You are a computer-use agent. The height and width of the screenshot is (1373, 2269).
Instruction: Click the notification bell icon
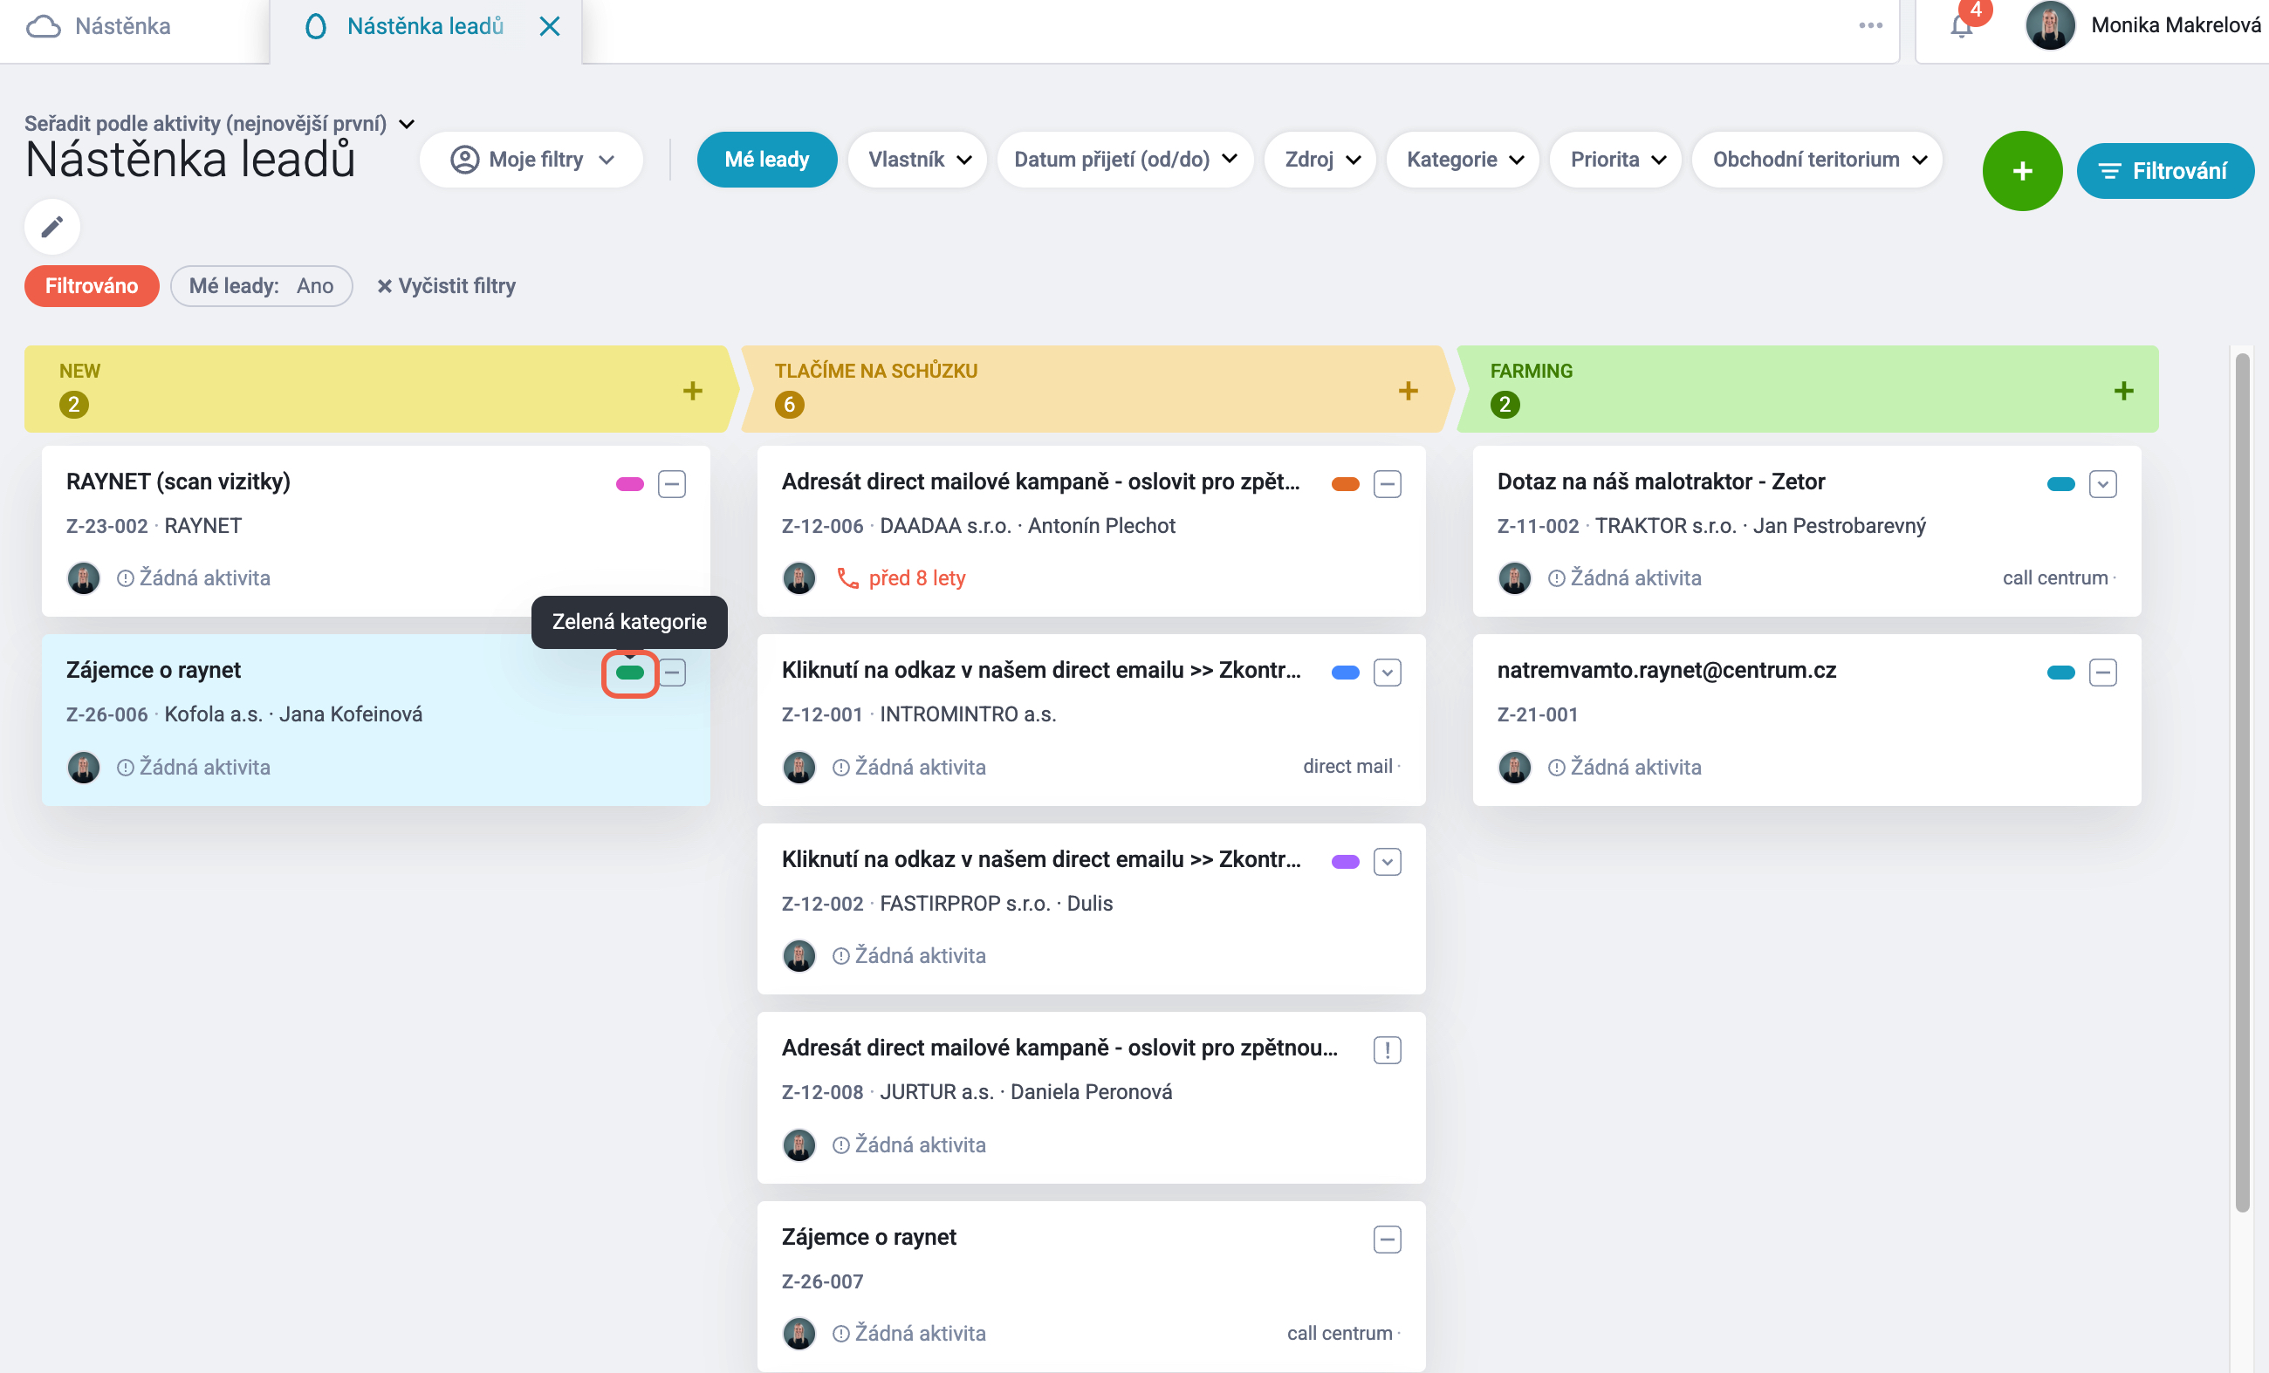click(x=1962, y=27)
